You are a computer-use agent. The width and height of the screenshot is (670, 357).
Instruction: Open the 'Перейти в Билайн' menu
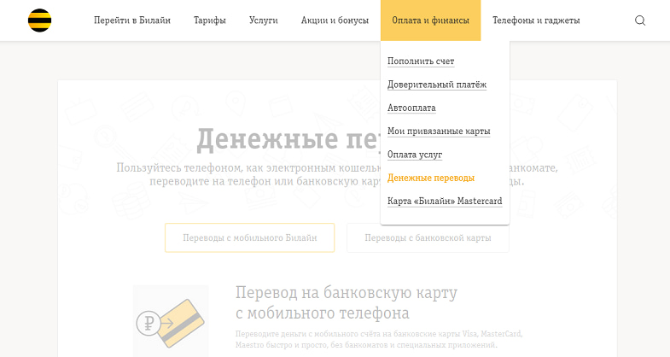pyautogui.click(x=132, y=20)
